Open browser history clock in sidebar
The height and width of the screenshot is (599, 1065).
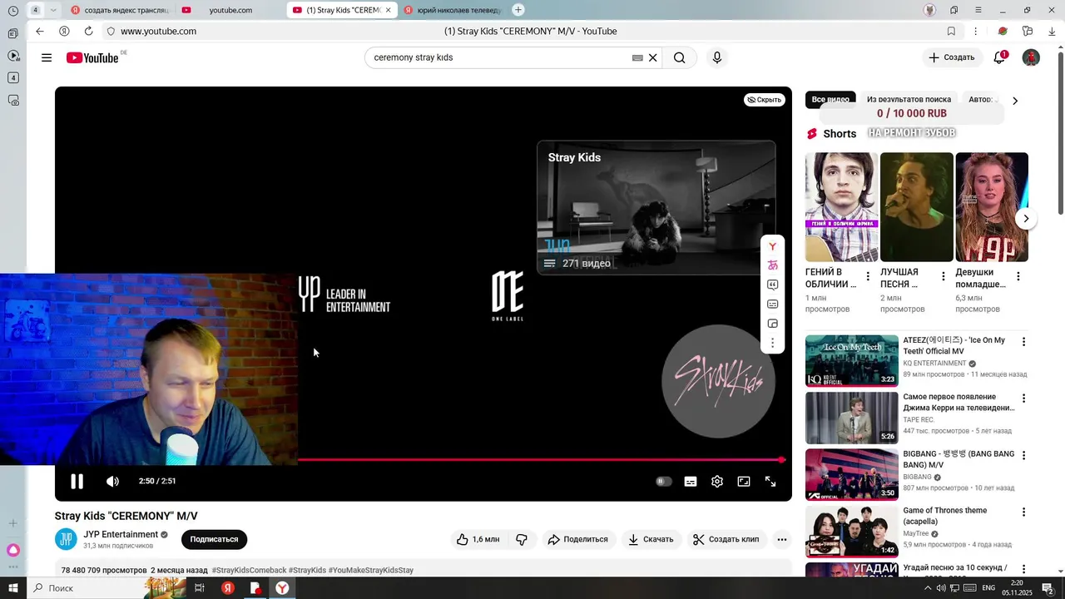pyautogui.click(x=13, y=10)
